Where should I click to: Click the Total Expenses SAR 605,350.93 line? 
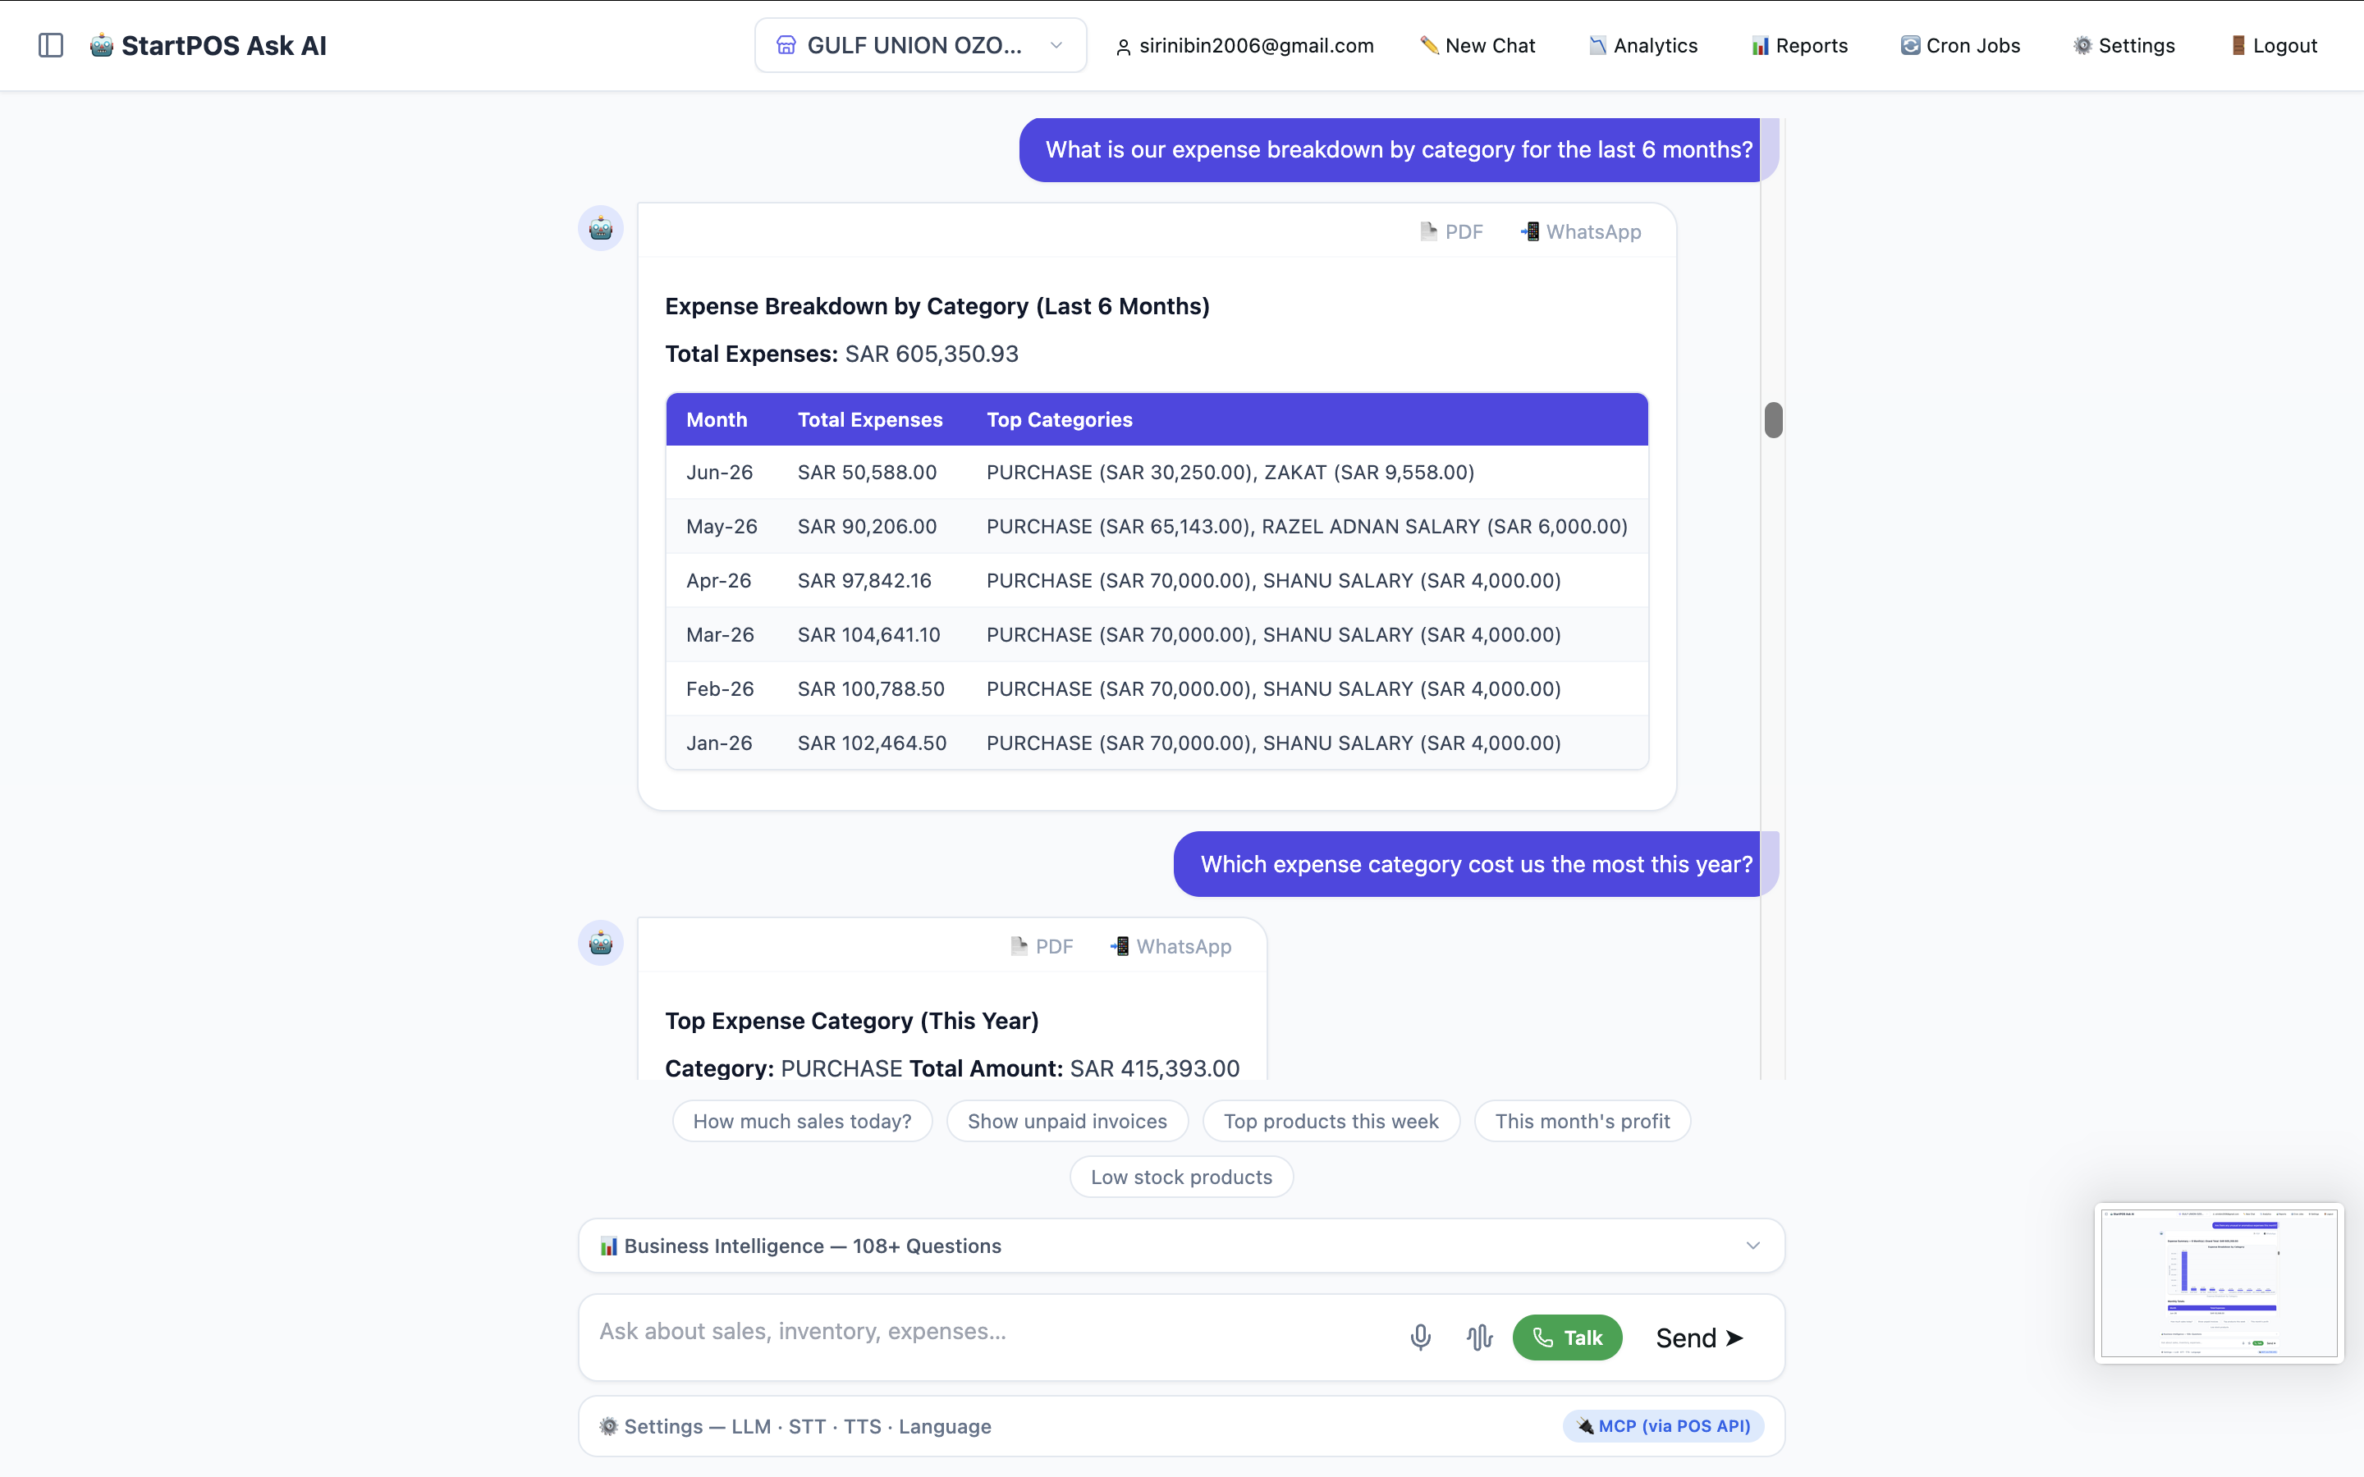tap(841, 354)
